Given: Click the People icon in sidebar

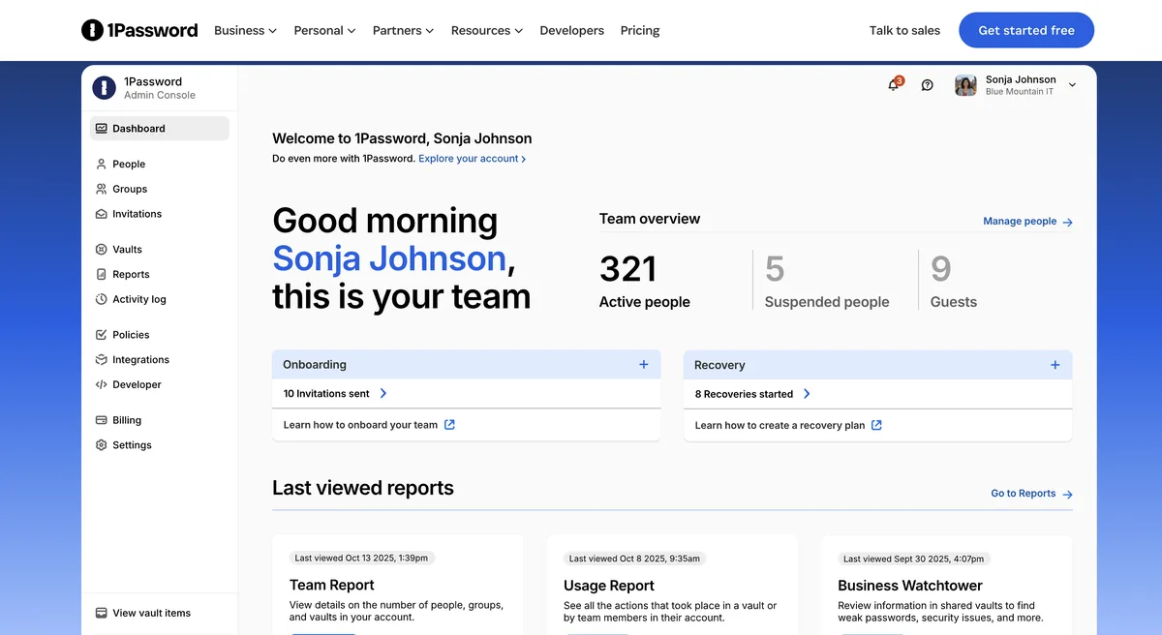Looking at the screenshot, I should pos(102,164).
